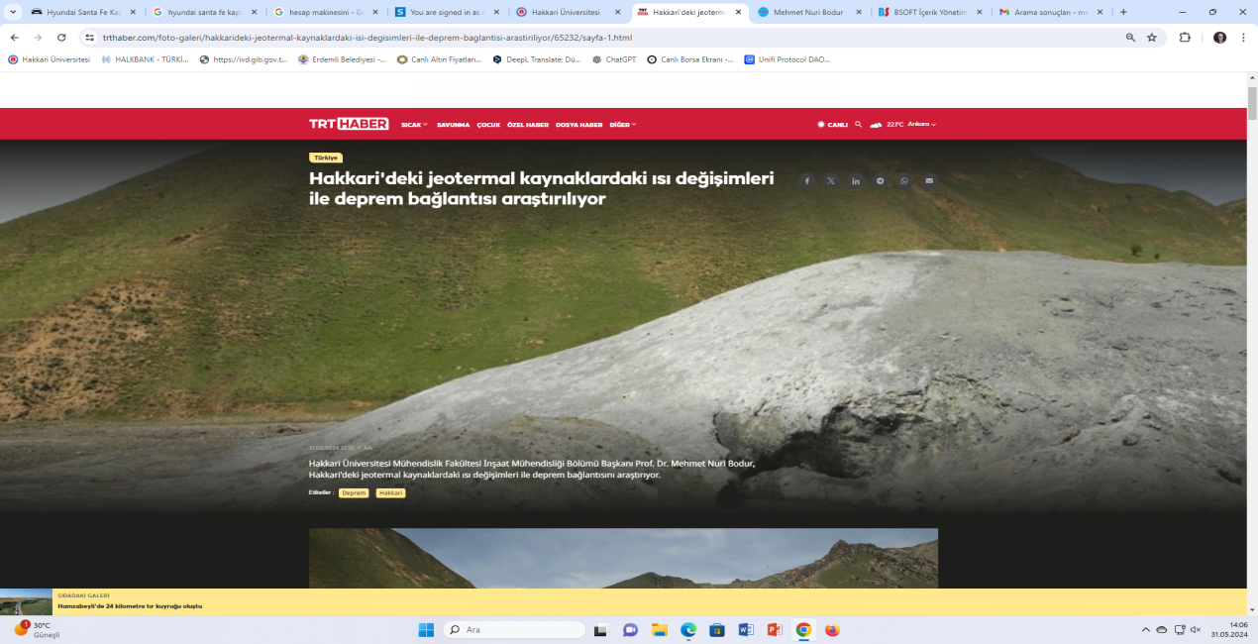Screen dimensions: 1258x644
Task: Show hidden system tray icons chevron
Action: pos(1145,630)
